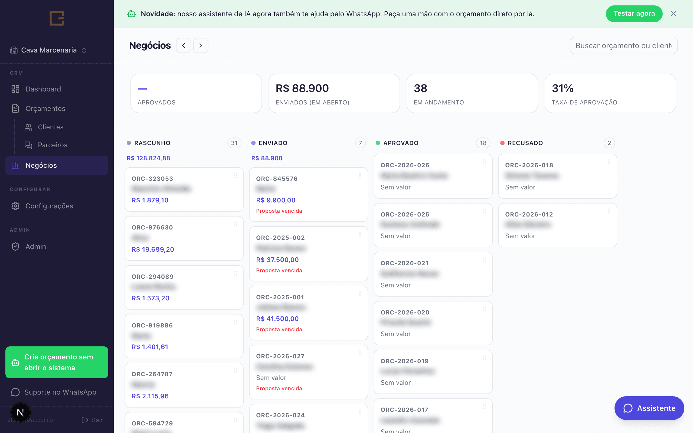693x433 pixels.
Task: Click the drag handle on card ORC-845576
Action: [360, 175]
